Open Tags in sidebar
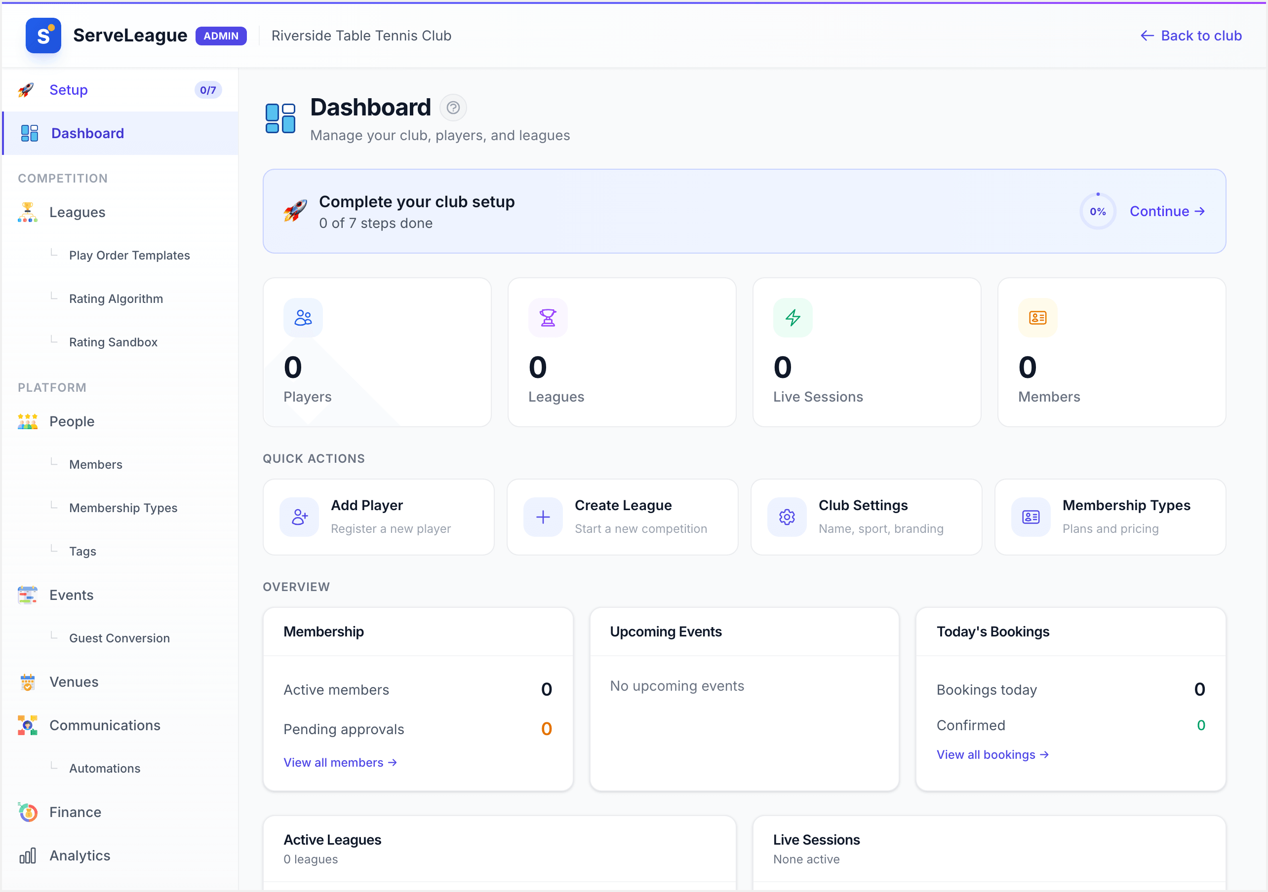The height and width of the screenshot is (892, 1268). click(x=82, y=552)
